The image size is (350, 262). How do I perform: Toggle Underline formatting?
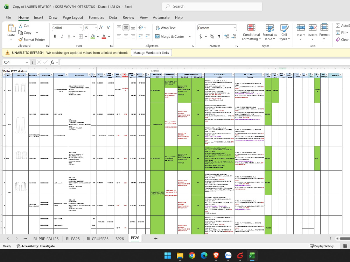click(x=69, y=36)
